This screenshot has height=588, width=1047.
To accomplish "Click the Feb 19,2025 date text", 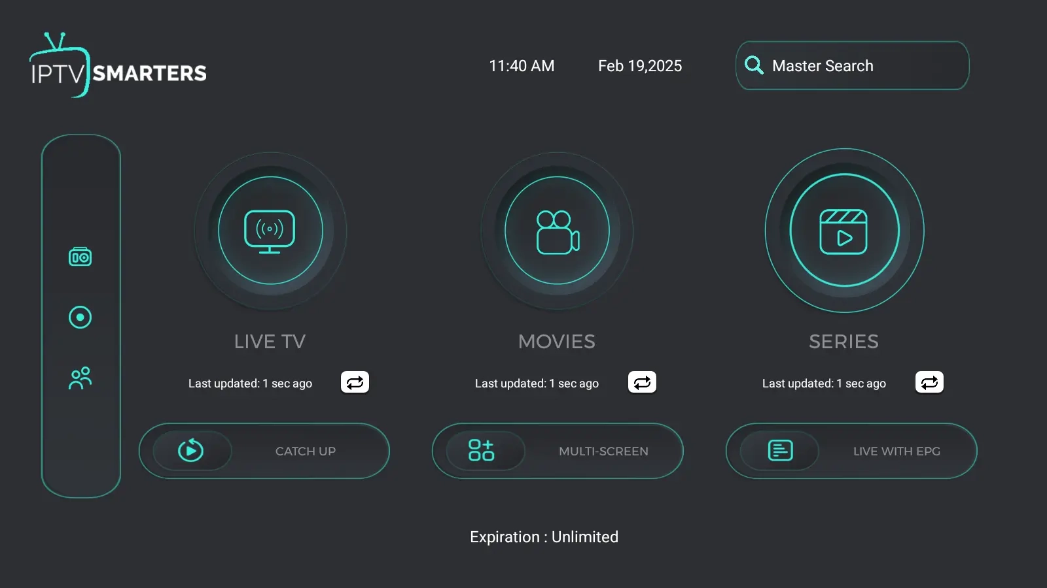I will point(640,66).
